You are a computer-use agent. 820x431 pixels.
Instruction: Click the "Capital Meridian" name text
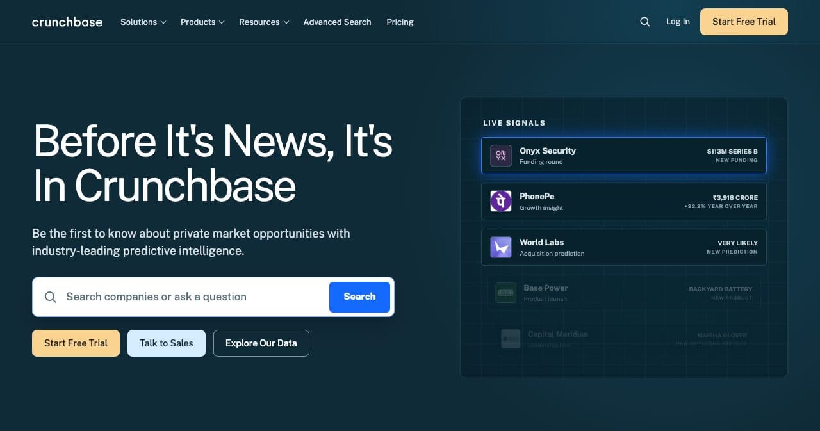[558, 334]
